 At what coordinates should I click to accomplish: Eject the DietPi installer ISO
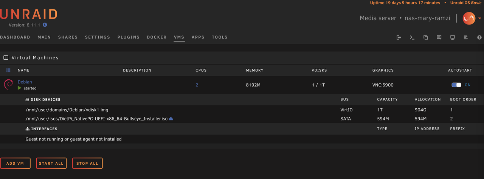point(171,119)
